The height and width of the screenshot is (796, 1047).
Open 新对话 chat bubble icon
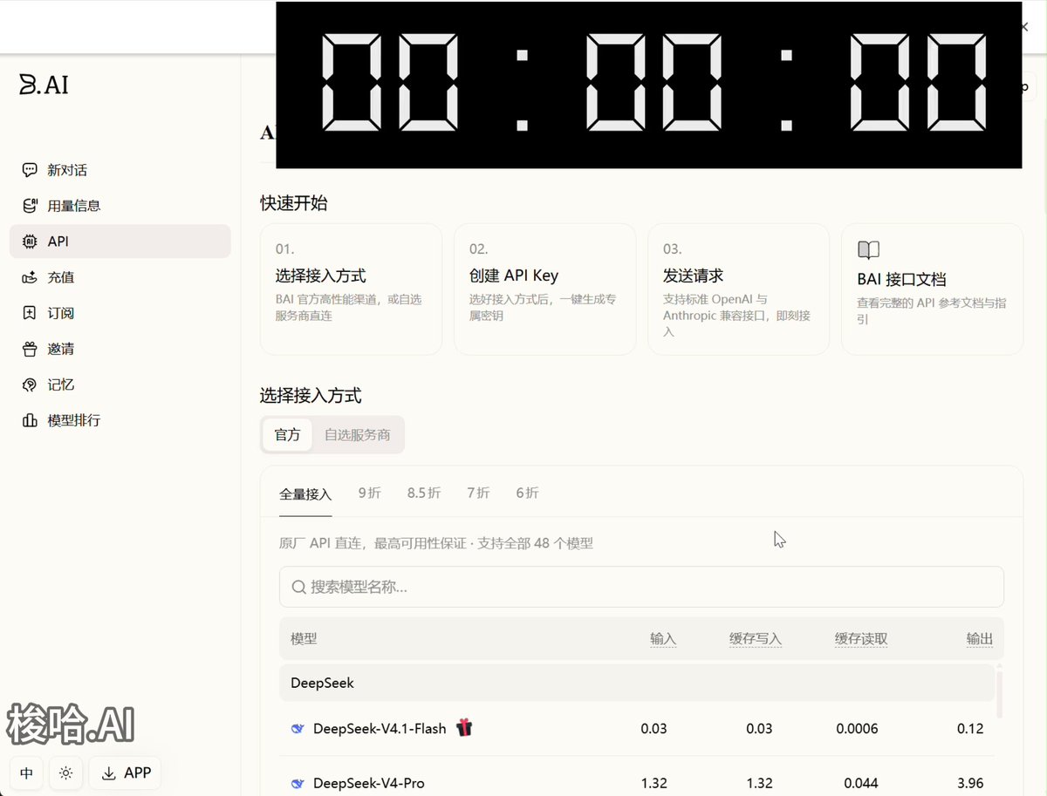pos(30,170)
